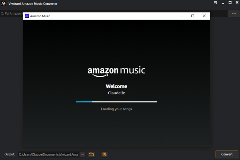Screen dimensions: 240x160
Task: Click the search magnifier icon
Action: (x=2, y=14)
